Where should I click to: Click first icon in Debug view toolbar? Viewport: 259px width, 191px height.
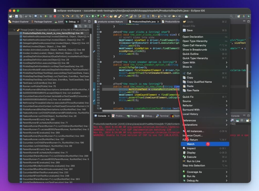(x=76, y=26)
